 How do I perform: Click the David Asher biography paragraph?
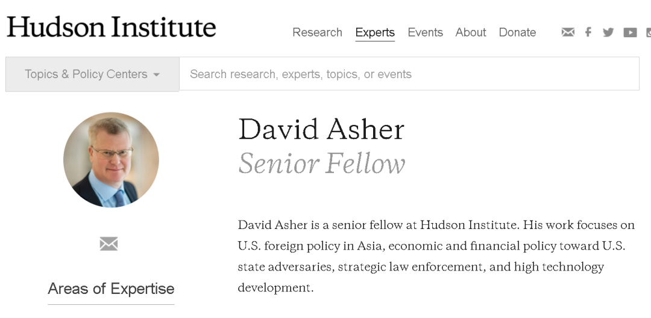point(436,256)
